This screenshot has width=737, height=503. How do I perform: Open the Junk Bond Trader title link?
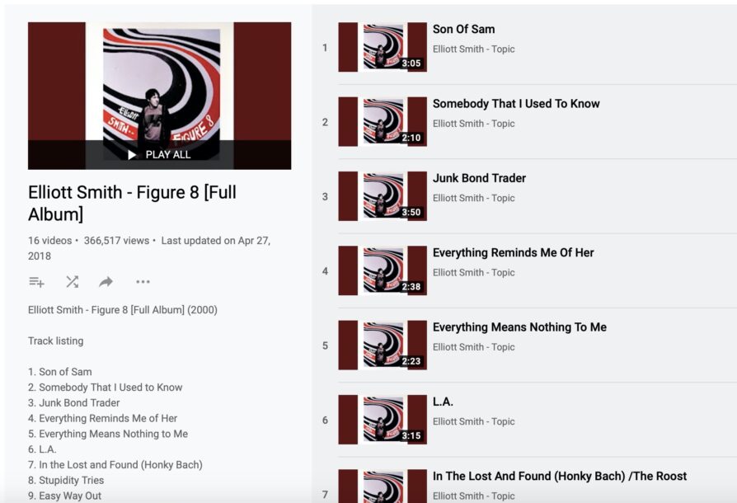(479, 178)
